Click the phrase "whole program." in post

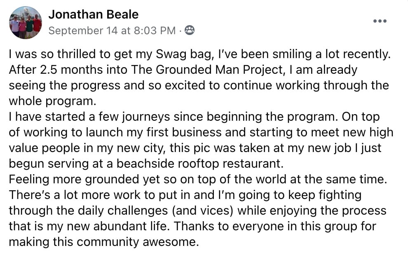(x=53, y=101)
